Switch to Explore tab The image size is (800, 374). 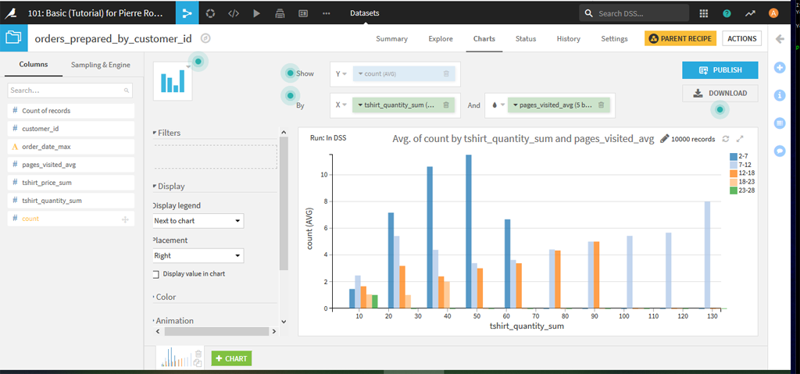click(441, 39)
